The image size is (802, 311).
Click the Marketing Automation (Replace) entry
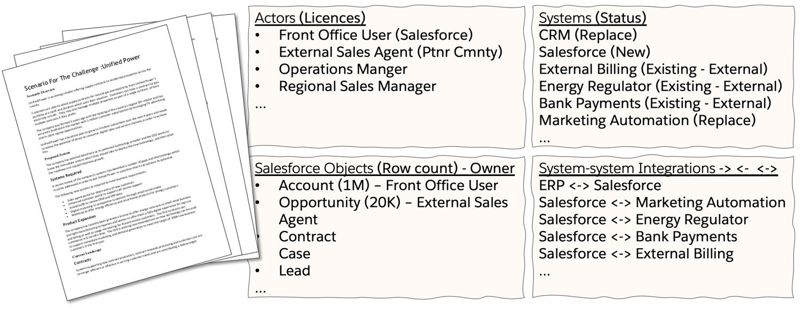click(647, 120)
